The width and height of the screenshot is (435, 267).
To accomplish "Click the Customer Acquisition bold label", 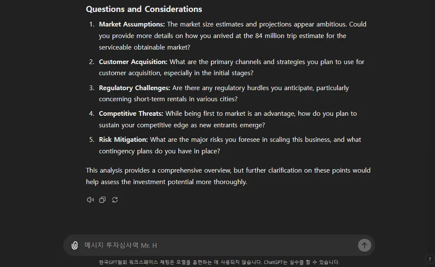I will (133, 62).
